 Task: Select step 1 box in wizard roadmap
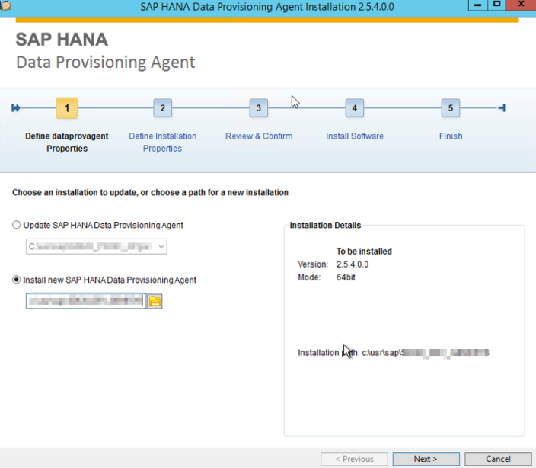[x=67, y=108]
